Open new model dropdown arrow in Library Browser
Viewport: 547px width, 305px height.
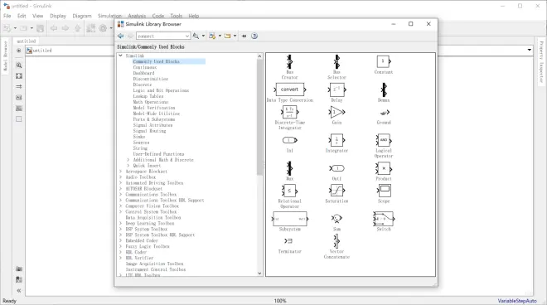pyautogui.click(x=220, y=36)
